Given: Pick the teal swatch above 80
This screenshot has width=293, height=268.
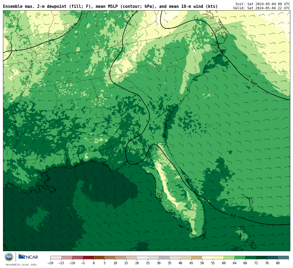Looking at the screenshot, I should (284, 258).
